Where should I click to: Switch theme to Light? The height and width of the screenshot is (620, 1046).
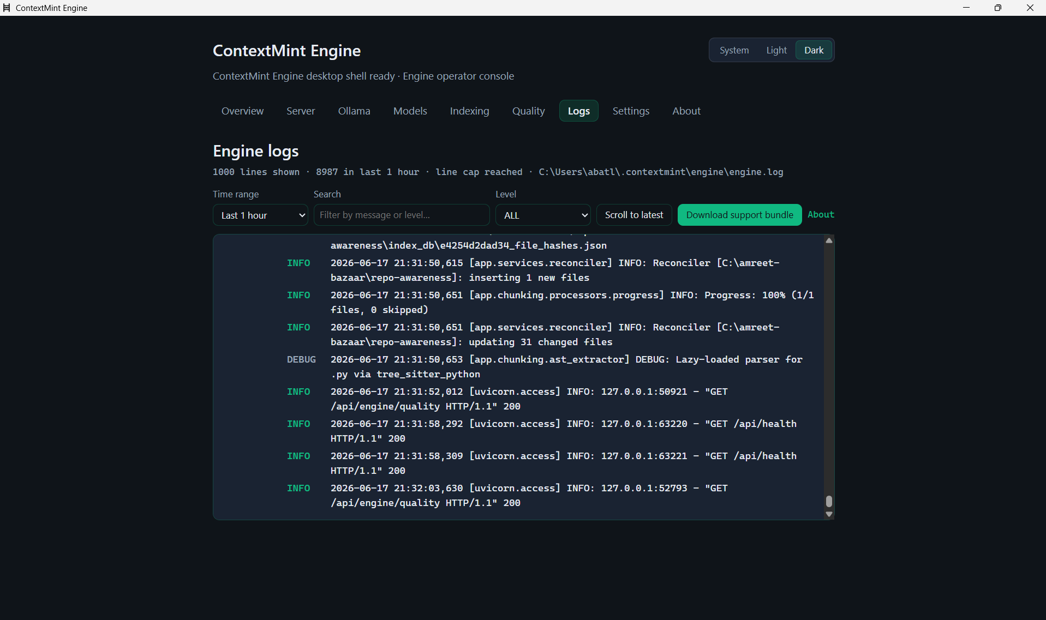pyautogui.click(x=776, y=50)
